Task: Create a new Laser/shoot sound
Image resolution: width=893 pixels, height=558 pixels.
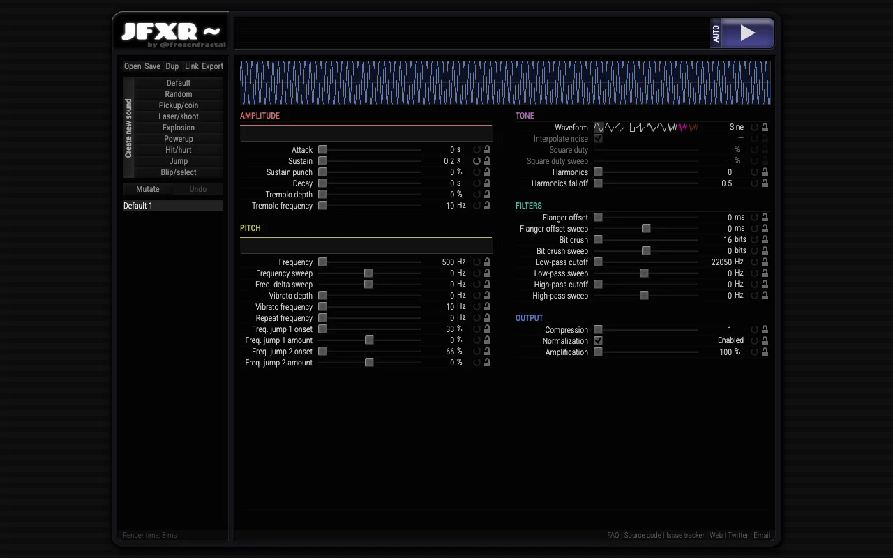Action: pyautogui.click(x=179, y=116)
